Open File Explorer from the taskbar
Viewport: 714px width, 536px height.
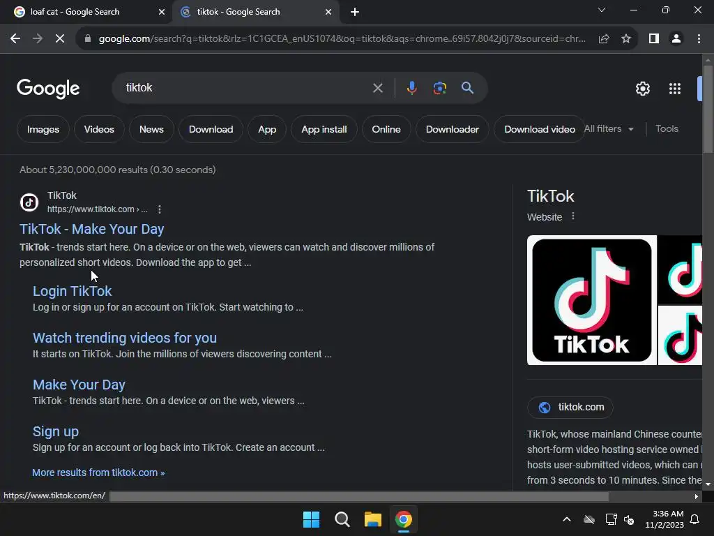[x=372, y=519]
